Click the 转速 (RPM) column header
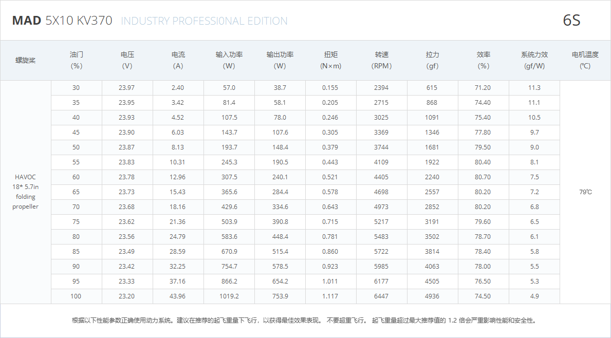Viewport: 611px width, 338px height. click(x=381, y=61)
